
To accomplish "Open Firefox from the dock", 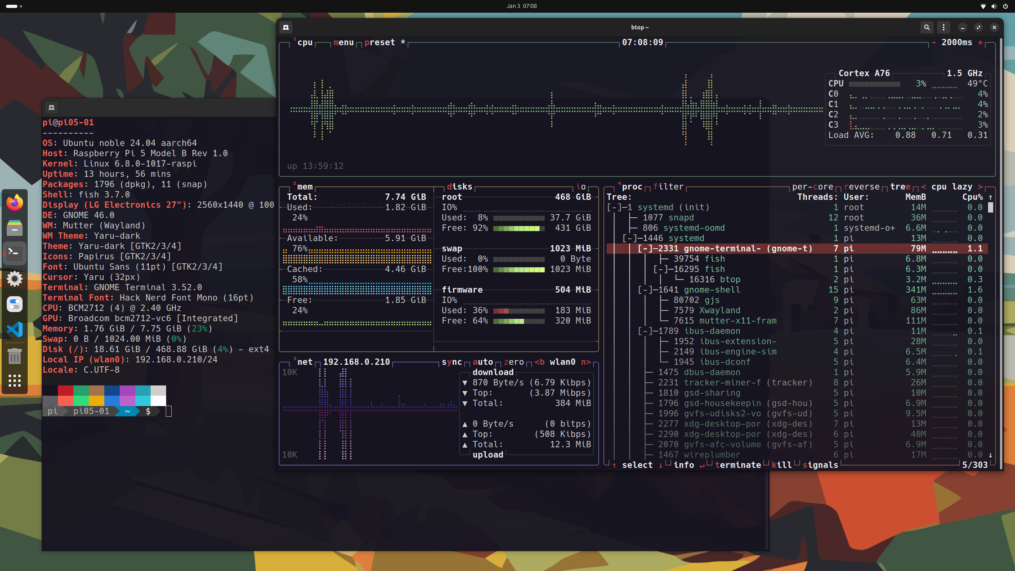I will [15, 203].
